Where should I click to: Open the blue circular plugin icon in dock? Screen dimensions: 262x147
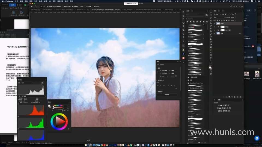pos(183,54)
